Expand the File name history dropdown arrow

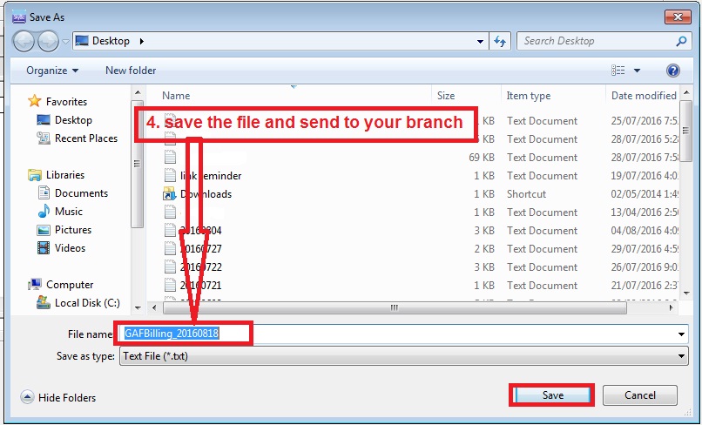[x=681, y=334]
